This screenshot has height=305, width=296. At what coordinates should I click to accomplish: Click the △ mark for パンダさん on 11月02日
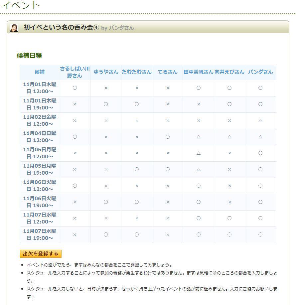coord(260,120)
